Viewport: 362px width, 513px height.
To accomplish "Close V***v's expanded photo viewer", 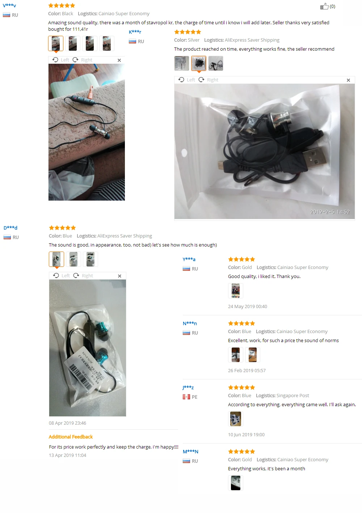I will pyautogui.click(x=119, y=60).
